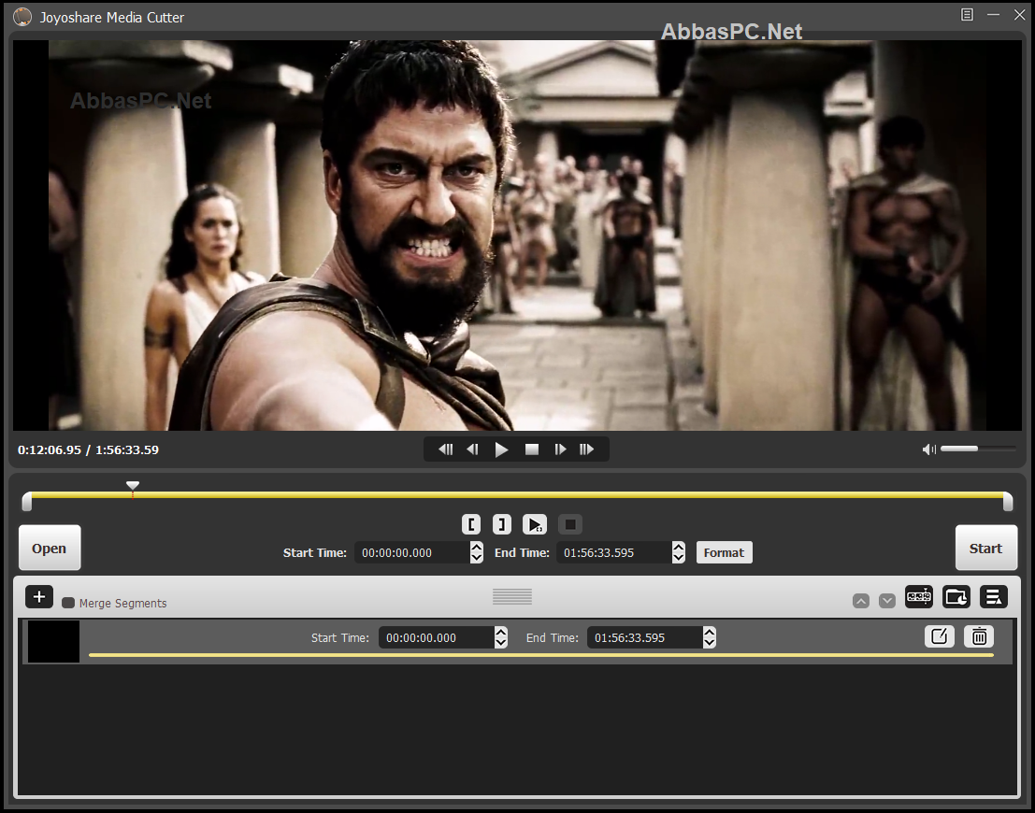The image size is (1035, 813).
Task: Jump to the next keyframe
Action: tap(586, 449)
